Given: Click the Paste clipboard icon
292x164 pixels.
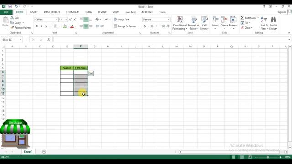Looking at the screenshot, I should [x=5, y=20].
